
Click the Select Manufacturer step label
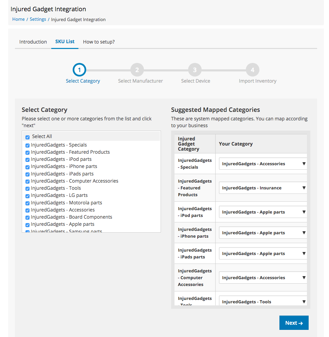point(140,81)
